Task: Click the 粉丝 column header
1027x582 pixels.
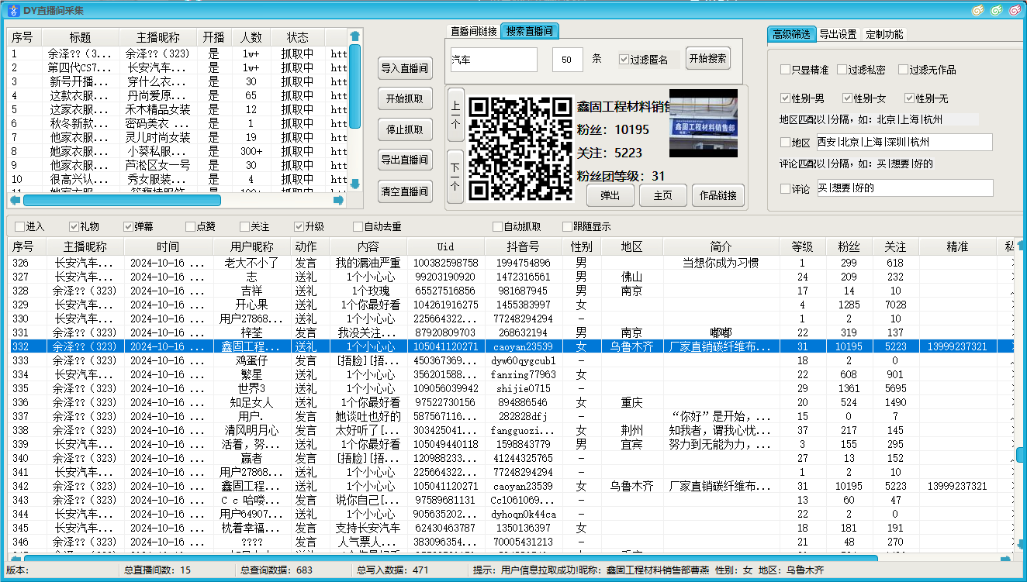Action: (849, 246)
